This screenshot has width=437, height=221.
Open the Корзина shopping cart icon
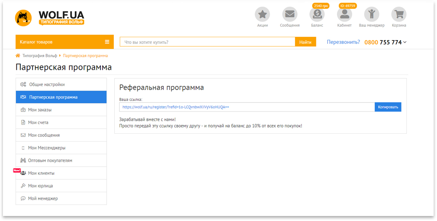[399, 15]
